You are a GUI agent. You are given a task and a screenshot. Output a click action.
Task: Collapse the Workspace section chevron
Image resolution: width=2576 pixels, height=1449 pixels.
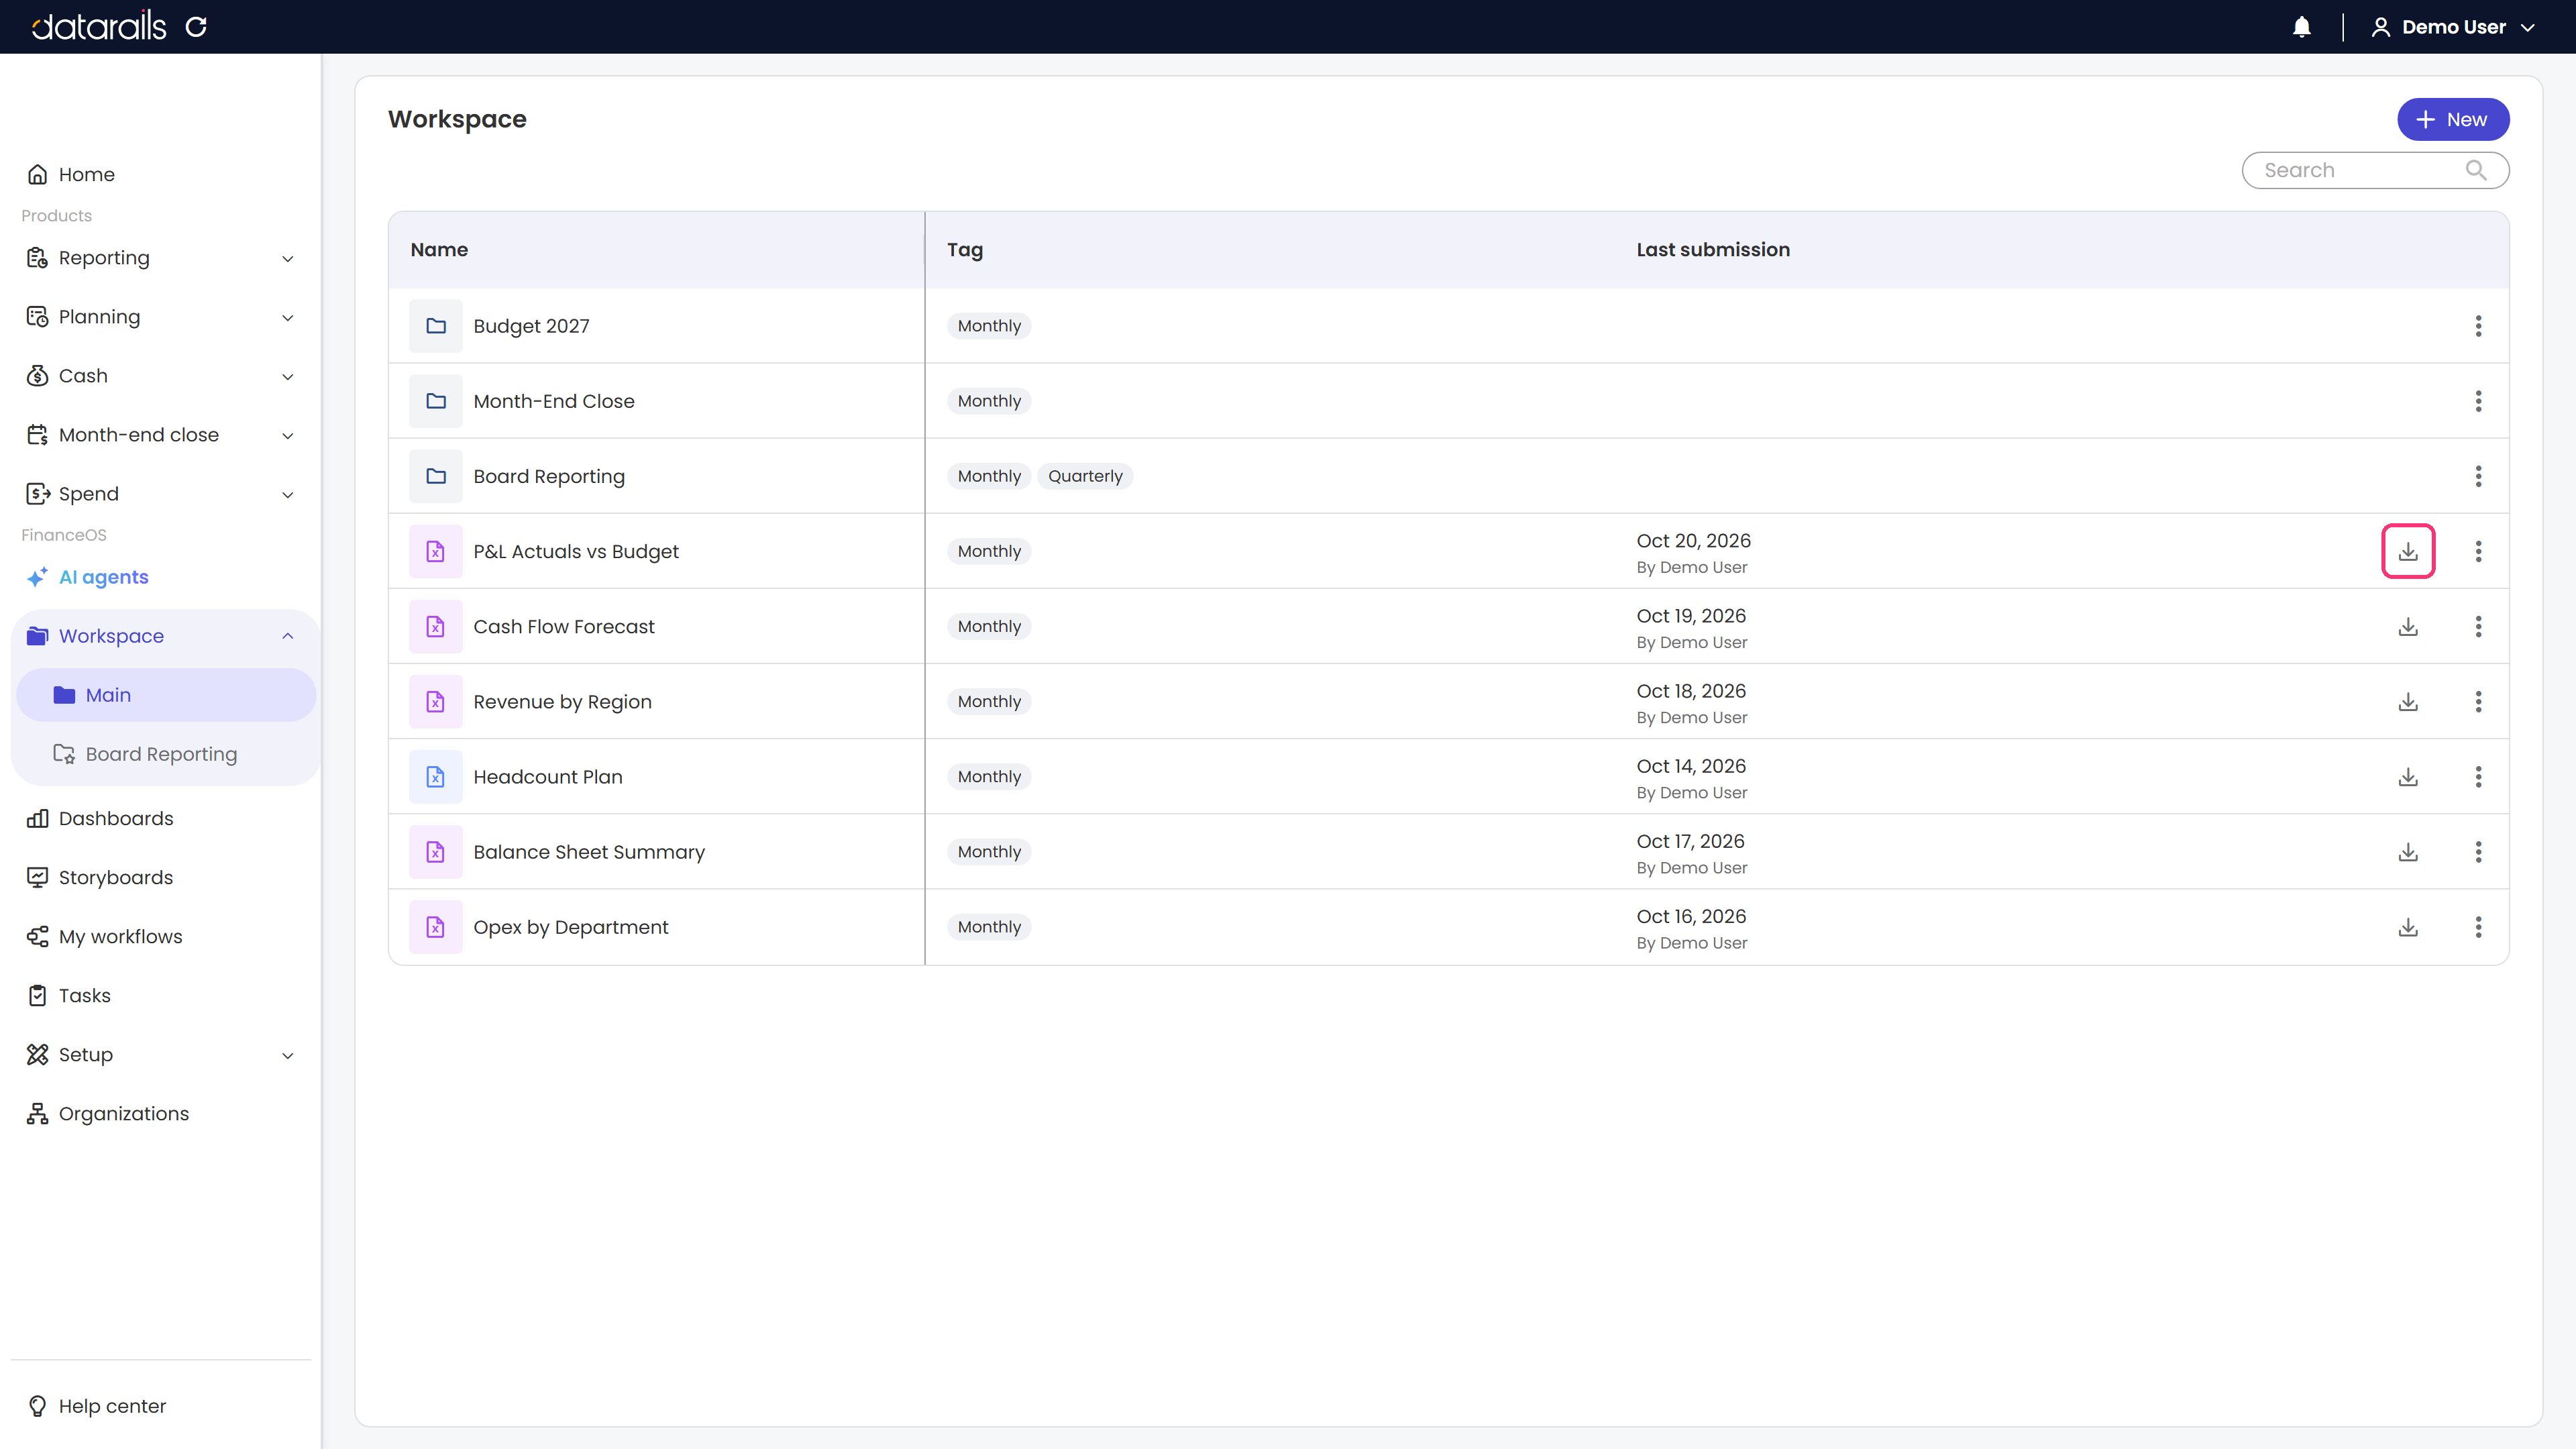(288, 636)
